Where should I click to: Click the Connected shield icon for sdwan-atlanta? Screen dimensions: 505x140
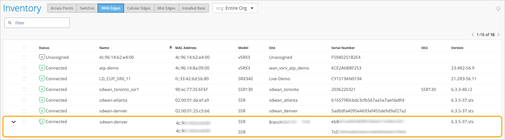pyautogui.click(x=42, y=100)
